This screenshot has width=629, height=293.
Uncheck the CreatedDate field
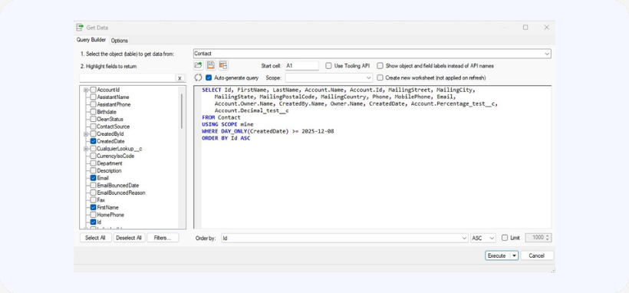pyautogui.click(x=93, y=141)
